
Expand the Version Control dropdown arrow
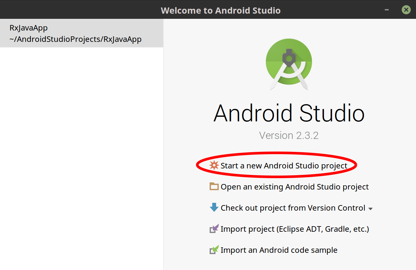coord(370,209)
